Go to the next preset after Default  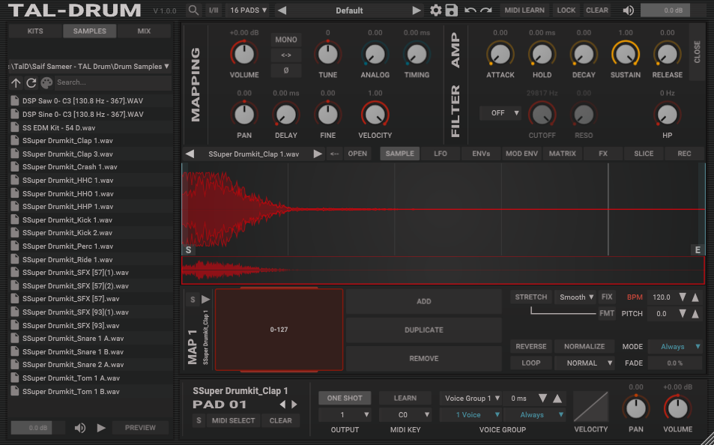tap(417, 10)
